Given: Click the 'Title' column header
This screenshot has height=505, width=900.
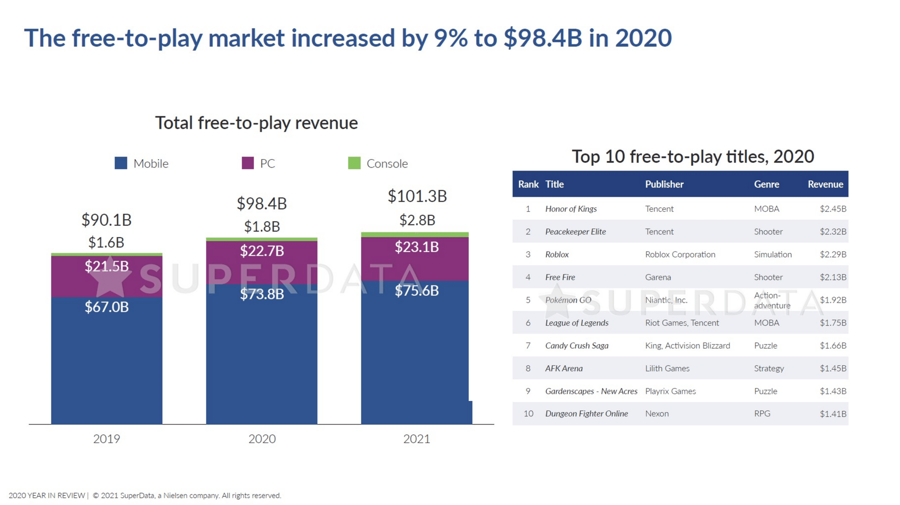Looking at the screenshot, I should pos(555,184).
